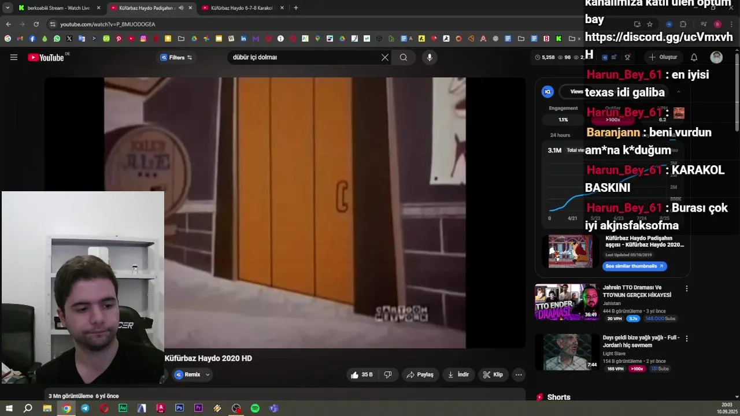Launch Premiere Pro from taskbar
This screenshot has height=416, width=740.
coord(198,408)
